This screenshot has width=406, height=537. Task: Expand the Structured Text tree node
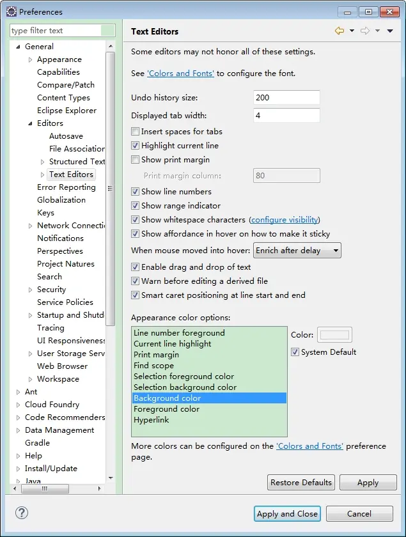pos(42,162)
